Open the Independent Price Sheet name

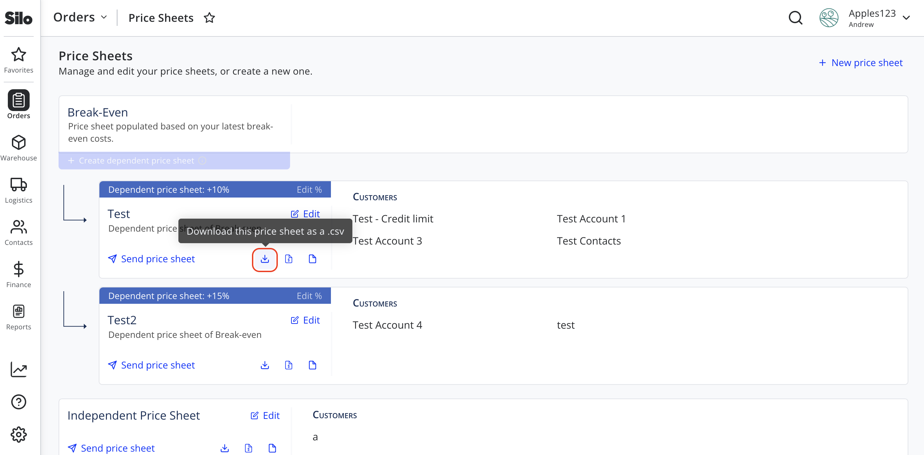pyautogui.click(x=133, y=415)
